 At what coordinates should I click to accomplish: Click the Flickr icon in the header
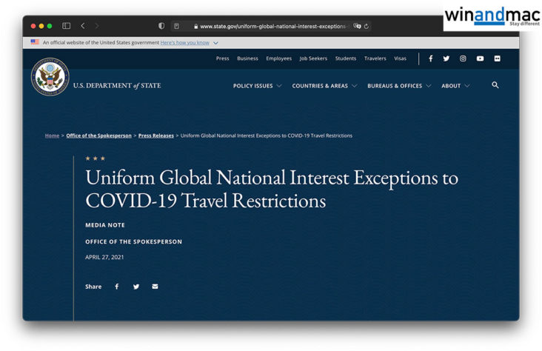coord(497,58)
